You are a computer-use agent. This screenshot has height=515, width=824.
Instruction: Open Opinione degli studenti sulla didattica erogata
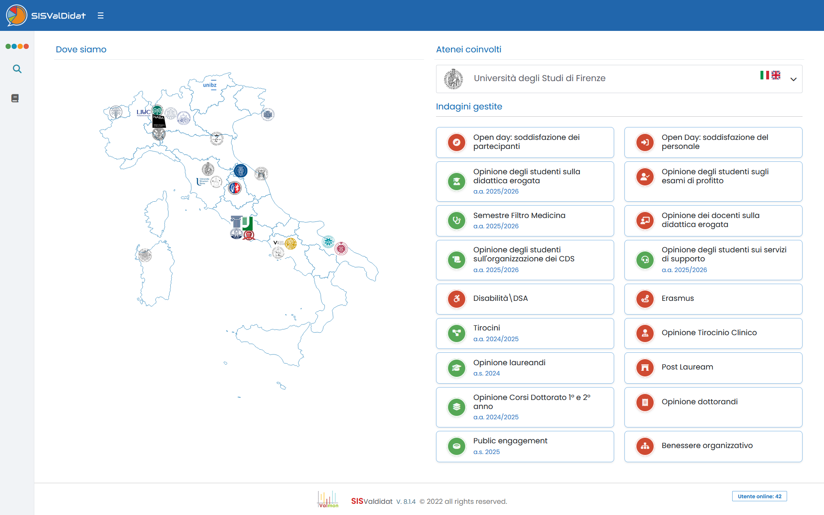[525, 182]
